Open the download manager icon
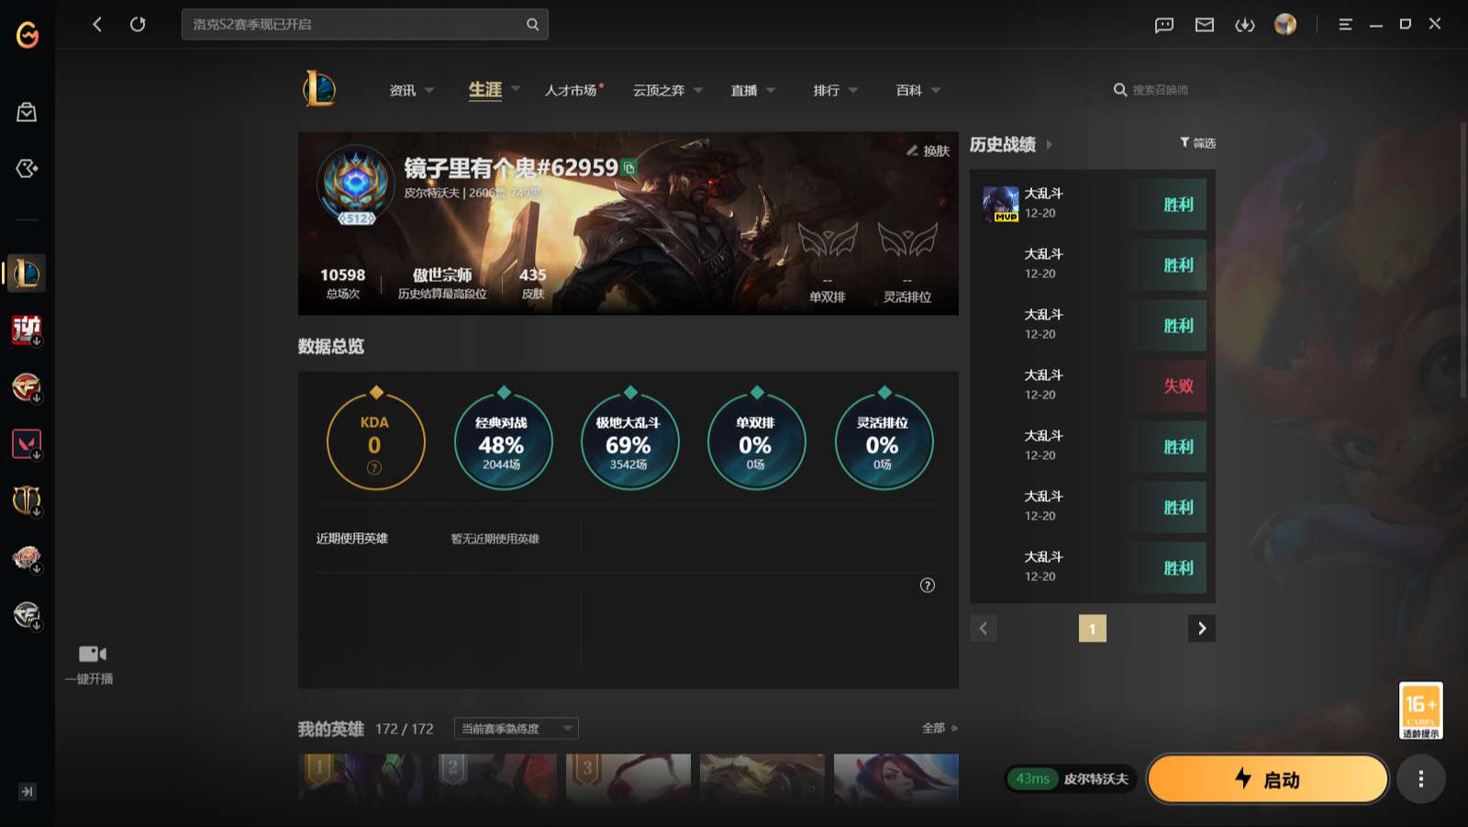 [1245, 25]
